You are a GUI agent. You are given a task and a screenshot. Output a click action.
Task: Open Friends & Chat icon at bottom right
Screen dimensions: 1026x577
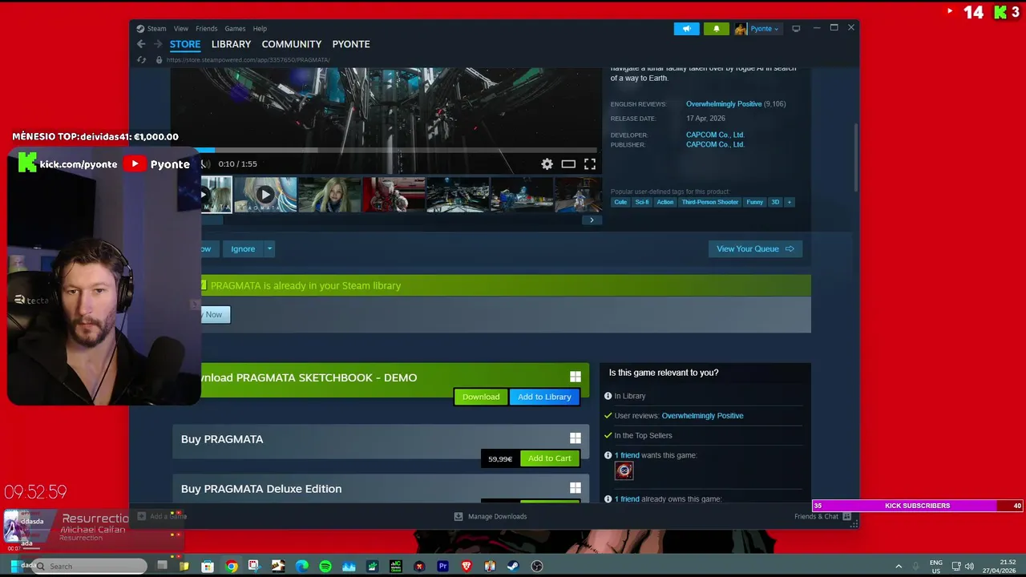(846, 517)
